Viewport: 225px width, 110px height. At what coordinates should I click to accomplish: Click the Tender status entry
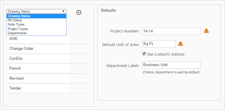[47, 88]
